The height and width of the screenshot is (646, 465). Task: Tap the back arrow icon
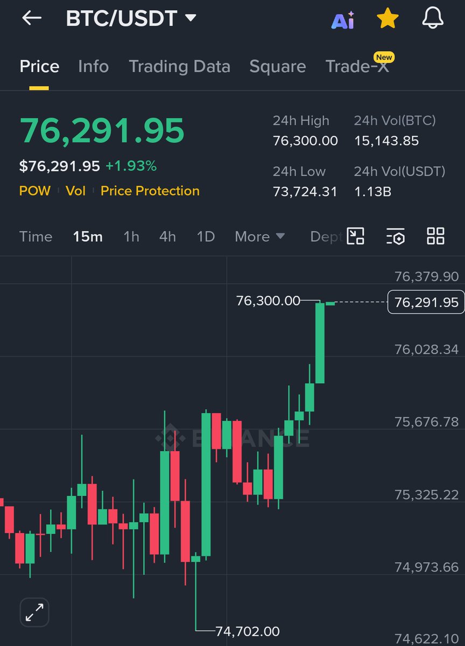(32, 18)
